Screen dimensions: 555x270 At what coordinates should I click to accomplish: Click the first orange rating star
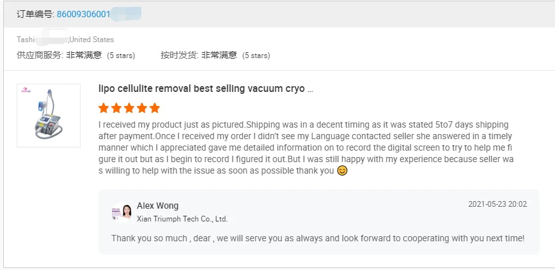104,108
